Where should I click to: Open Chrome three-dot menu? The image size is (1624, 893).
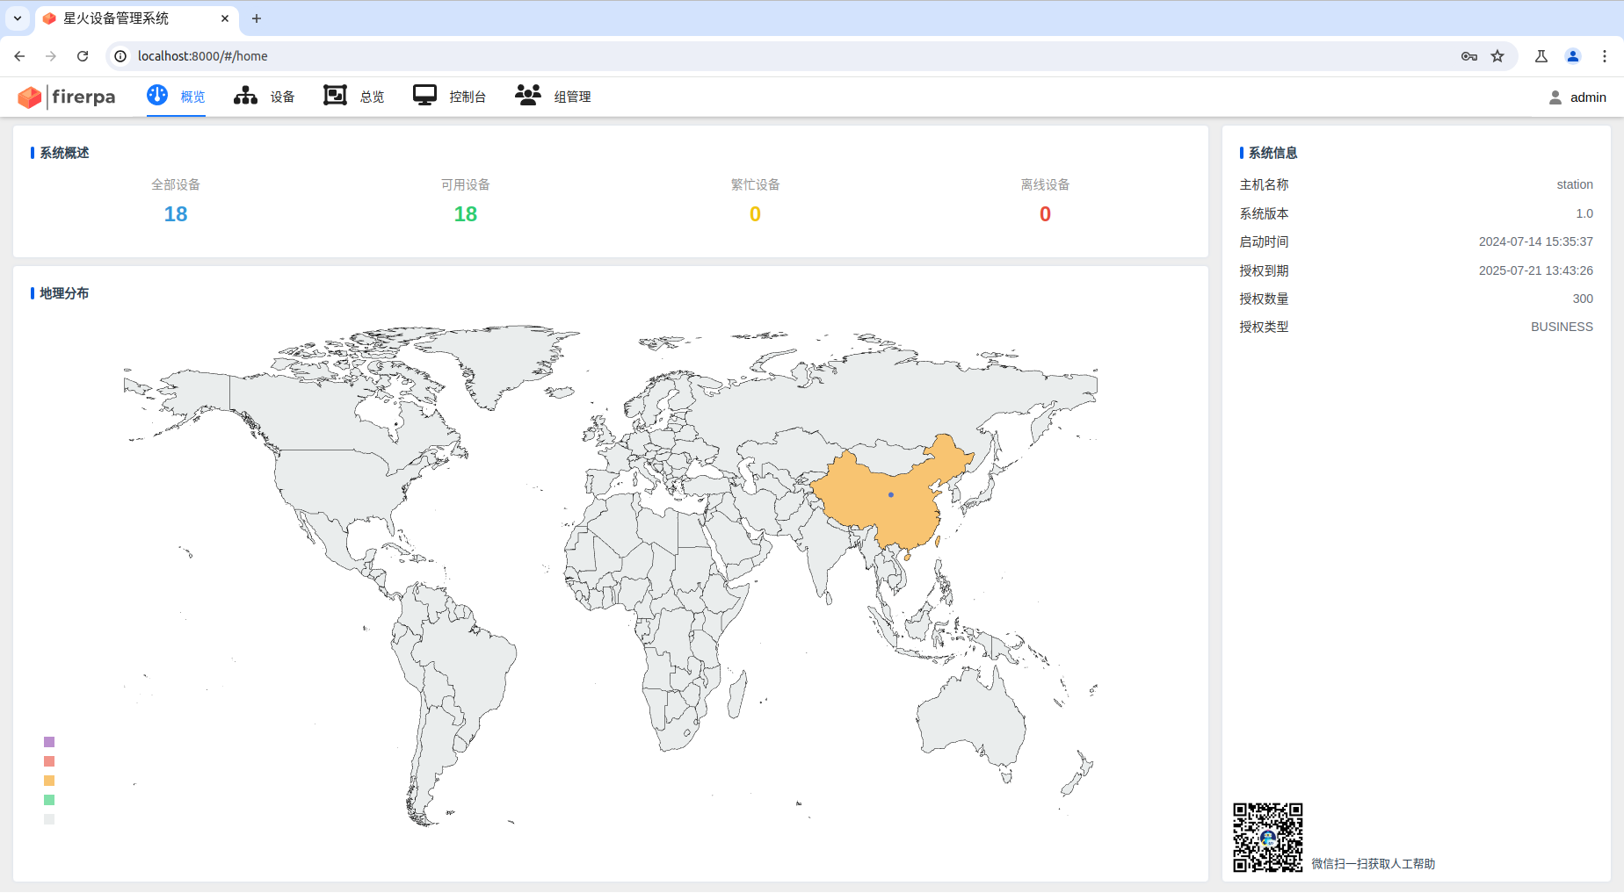1605,56
